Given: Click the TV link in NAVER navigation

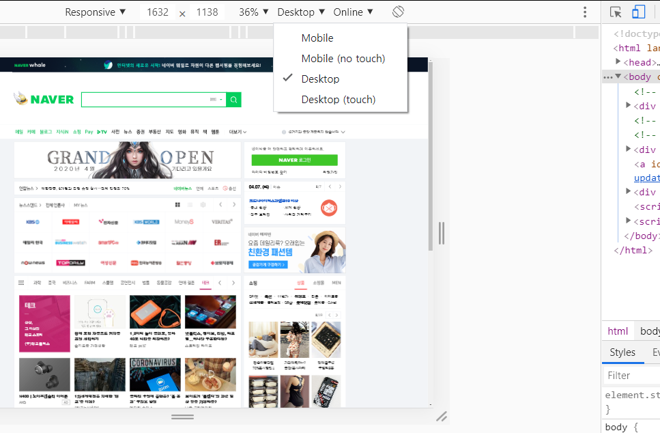Looking at the screenshot, I should [102, 132].
